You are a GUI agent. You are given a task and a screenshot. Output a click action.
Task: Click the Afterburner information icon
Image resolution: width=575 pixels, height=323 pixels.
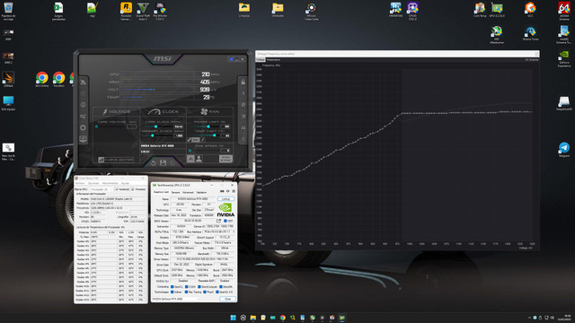[x=84, y=105]
